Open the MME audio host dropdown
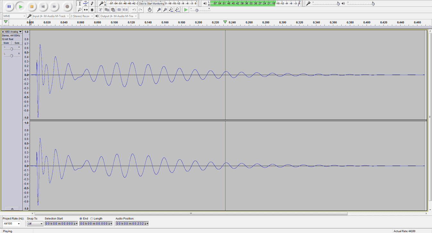Image resolution: width=432 pixels, height=233 pixels. click(x=14, y=16)
